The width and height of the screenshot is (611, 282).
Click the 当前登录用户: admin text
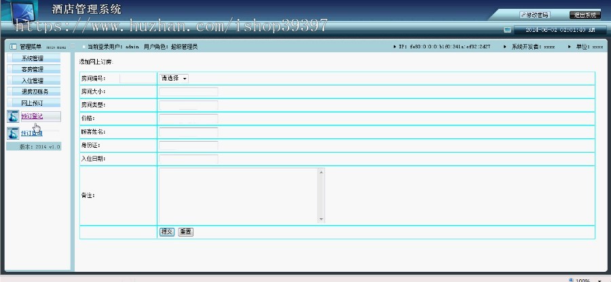113,47
